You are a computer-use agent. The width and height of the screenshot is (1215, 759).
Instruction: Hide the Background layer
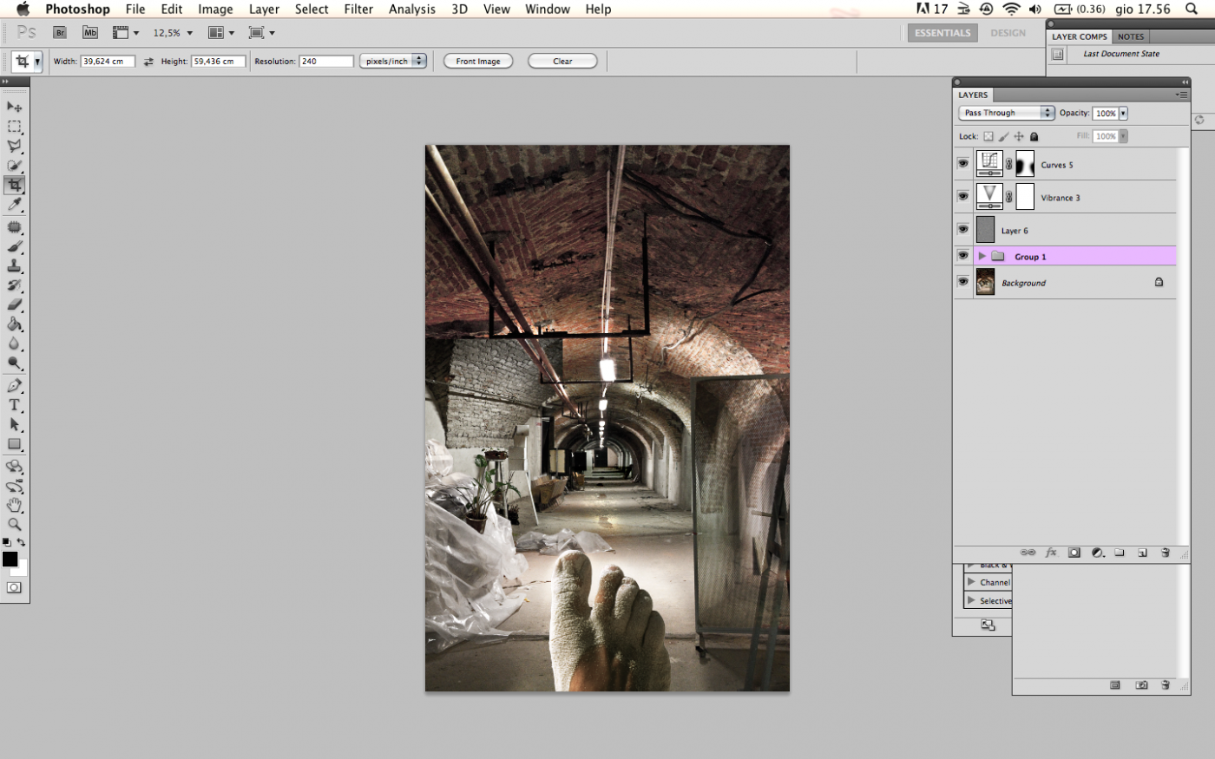962,282
